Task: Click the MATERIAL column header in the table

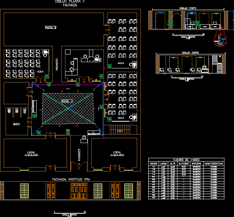Action: 196,163
